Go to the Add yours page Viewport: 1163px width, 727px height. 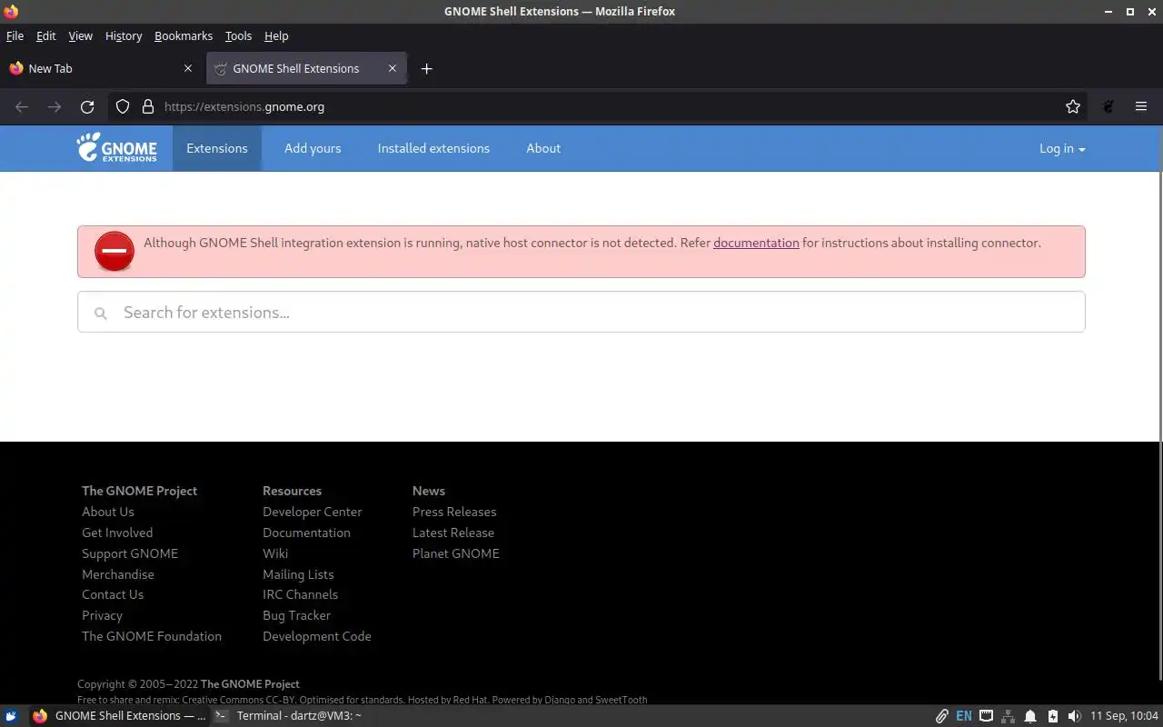313,148
